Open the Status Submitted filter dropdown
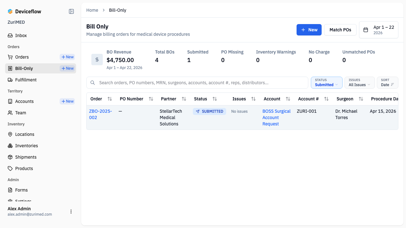406x228 pixels. click(x=327, y=83)
